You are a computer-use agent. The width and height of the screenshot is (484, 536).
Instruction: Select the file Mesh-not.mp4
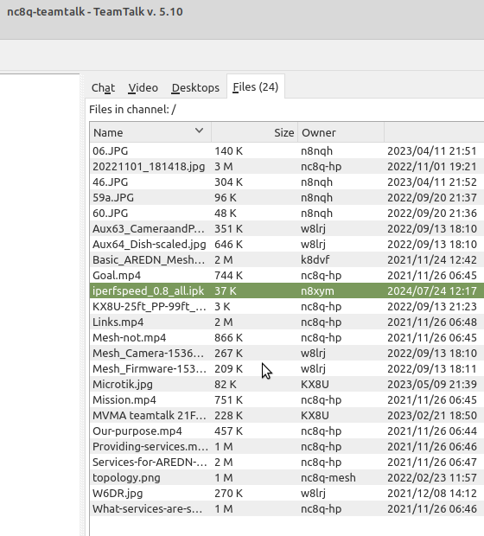[287, 337]
